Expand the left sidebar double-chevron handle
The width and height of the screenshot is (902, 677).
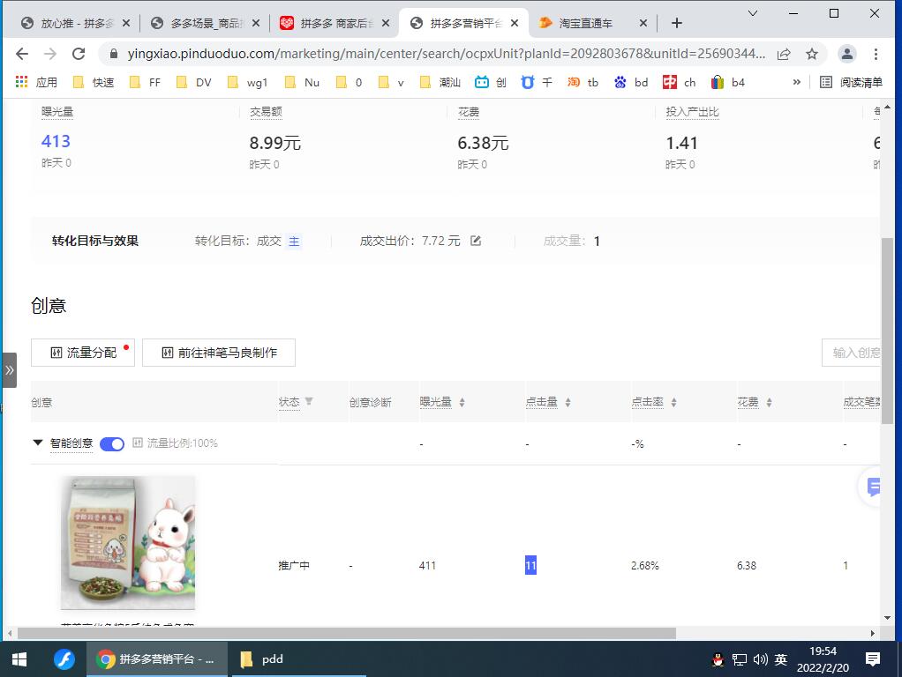(x=9, y=370)
